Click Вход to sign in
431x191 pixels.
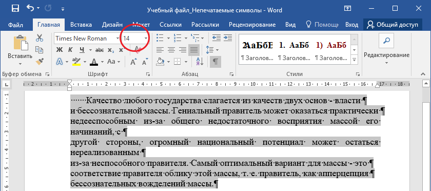(x=352, y=25)
